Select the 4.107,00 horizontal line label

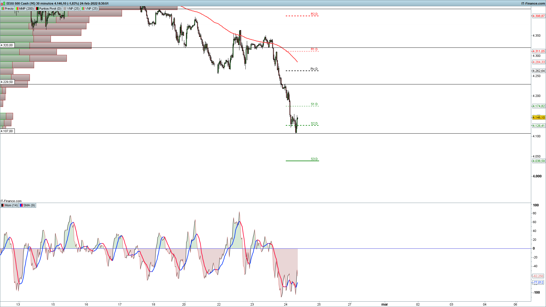(7, 131)
